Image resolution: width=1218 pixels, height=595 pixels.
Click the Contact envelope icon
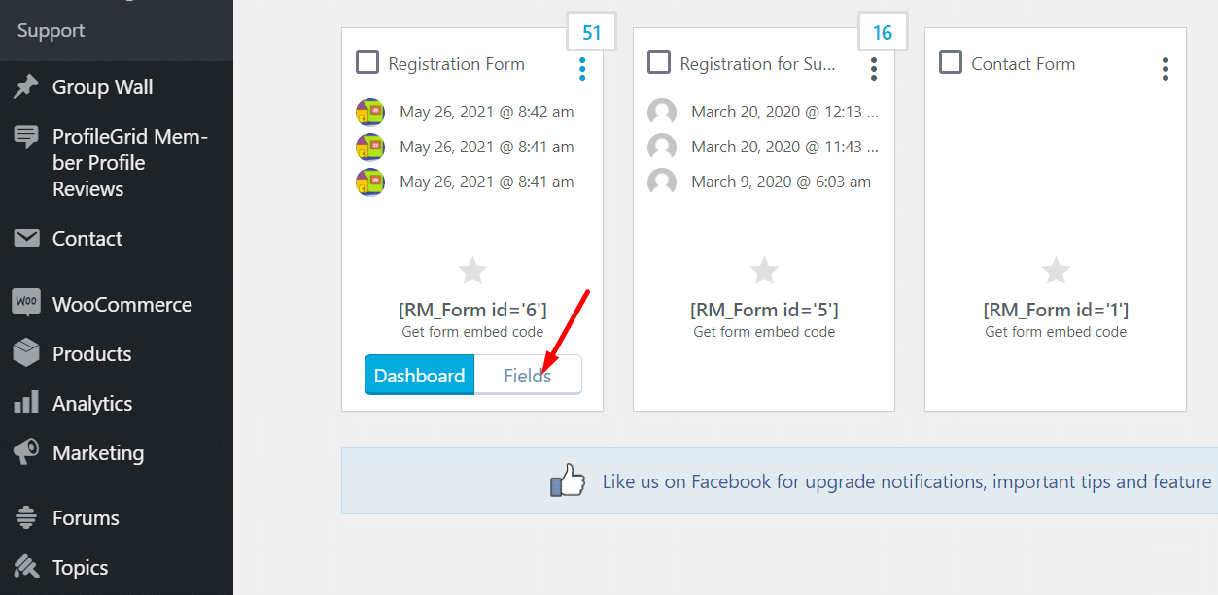click(26, 238)
